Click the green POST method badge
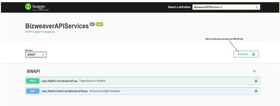Image resolution: width=280 pixels, height=106 pixels. point(33,81)
